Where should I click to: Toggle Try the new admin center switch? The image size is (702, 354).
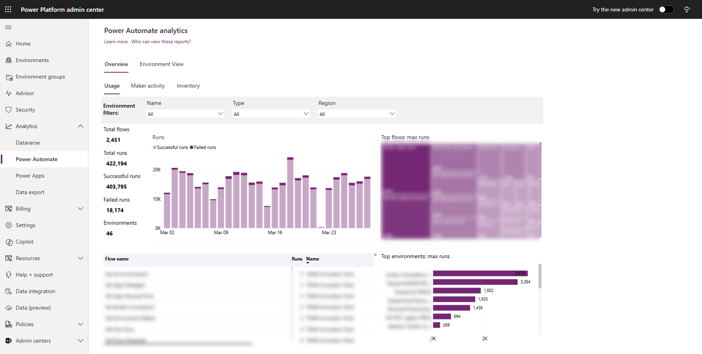[x=666, y=9]
